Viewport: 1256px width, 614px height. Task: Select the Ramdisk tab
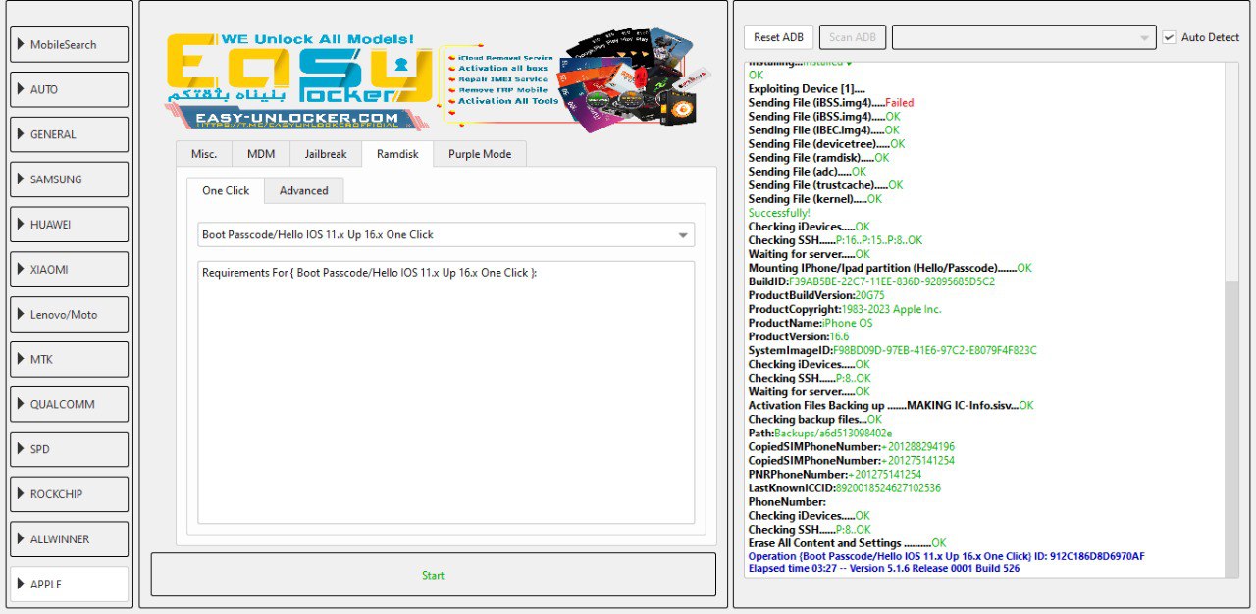pos(397,154)
